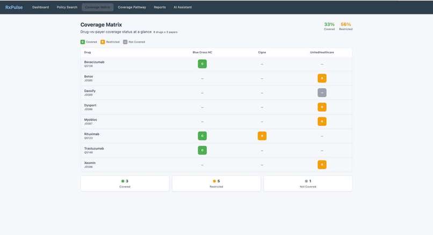Select the Trastuzumab drug name
This screenshot has width=433, height=235.
[94, 149]
